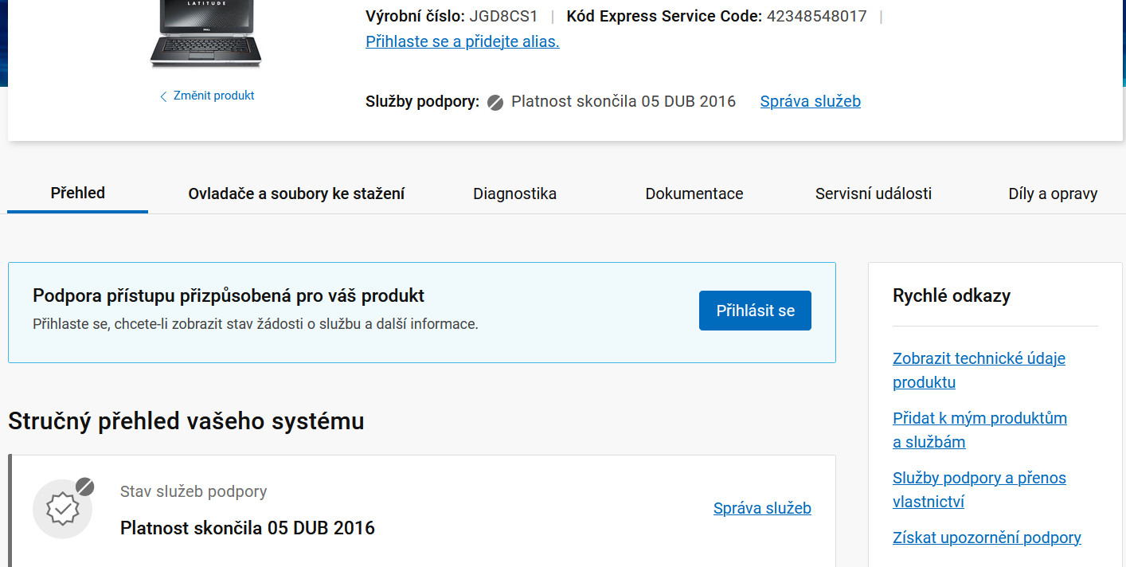This screenshot has width=1126, height=567.
Task: Click service tag value JGD8CS1
Action: tap(503, 16)
